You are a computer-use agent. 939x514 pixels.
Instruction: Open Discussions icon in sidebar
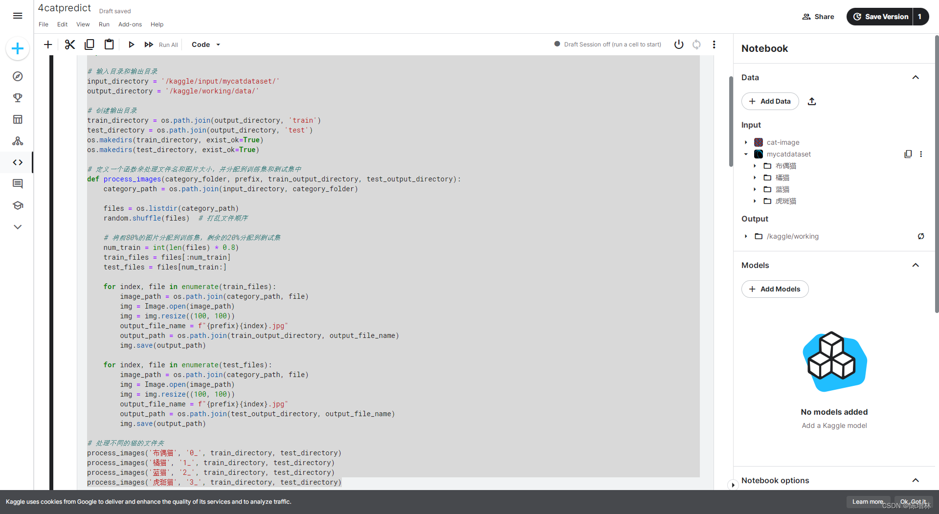click(18, 184)
